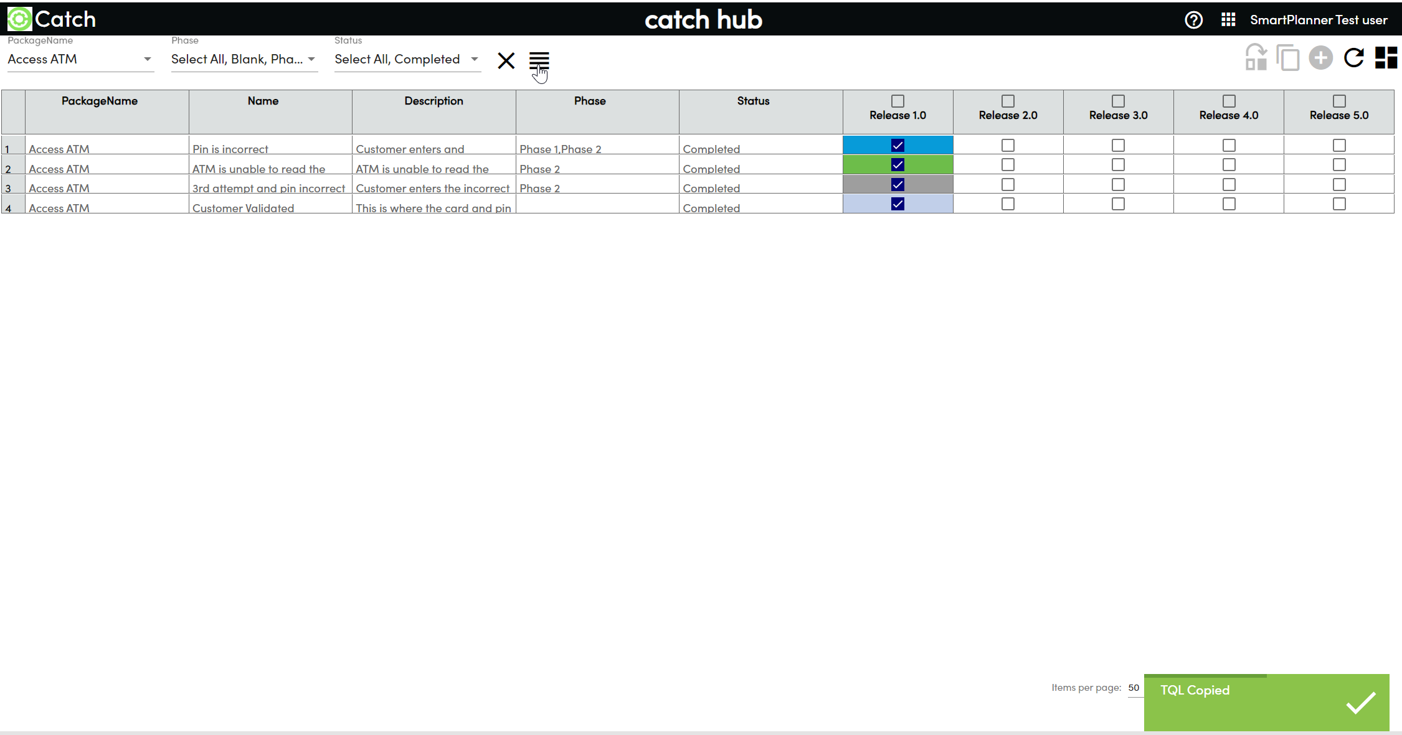
Task: Open the dashboard tiles layout icon
Action: pos(1386,58)
